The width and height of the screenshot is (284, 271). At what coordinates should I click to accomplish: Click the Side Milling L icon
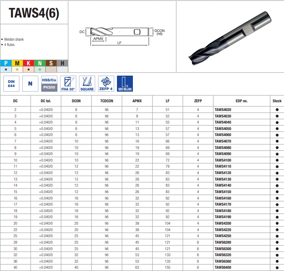(125, 84)
